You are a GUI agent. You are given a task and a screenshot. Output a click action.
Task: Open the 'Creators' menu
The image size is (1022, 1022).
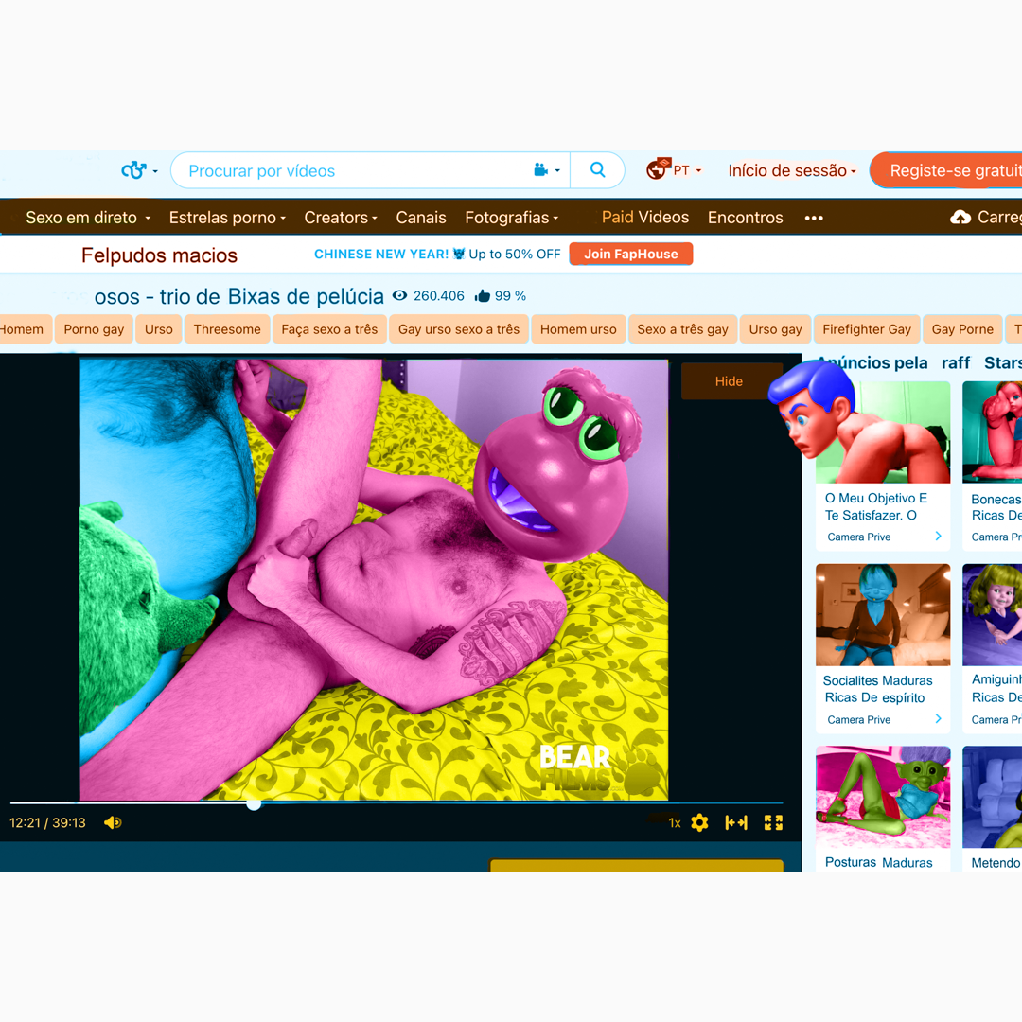(x=341, y=218)
